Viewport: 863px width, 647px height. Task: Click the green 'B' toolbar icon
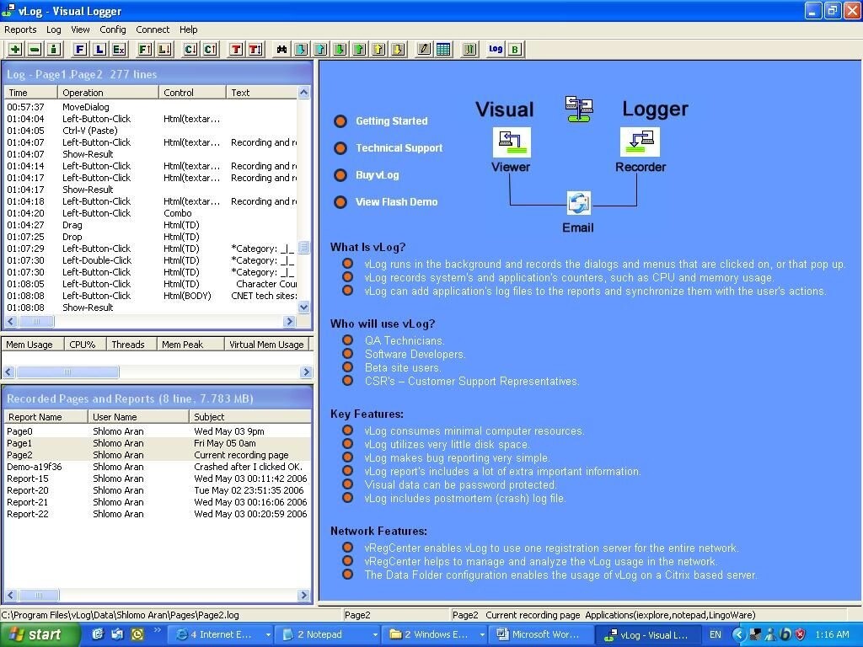pyautogui.click(x=515, y=50)
